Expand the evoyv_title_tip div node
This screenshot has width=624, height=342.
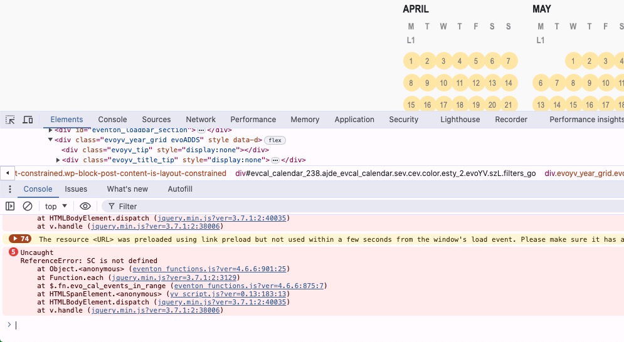pos(58,160)
